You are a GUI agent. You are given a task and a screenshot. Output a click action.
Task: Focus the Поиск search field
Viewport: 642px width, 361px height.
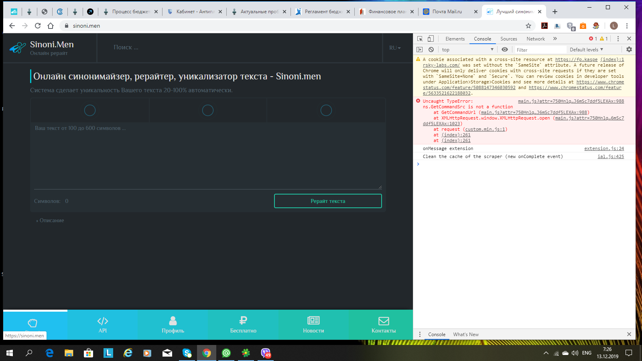pyautogui.click(x=240, y=47)
